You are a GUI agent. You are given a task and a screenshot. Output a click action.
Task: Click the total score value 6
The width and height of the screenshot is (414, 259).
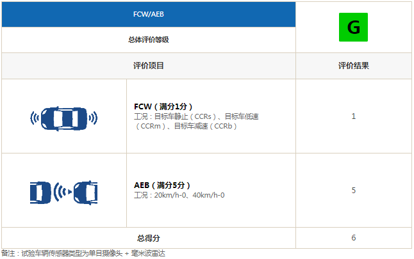click(353, 237)
